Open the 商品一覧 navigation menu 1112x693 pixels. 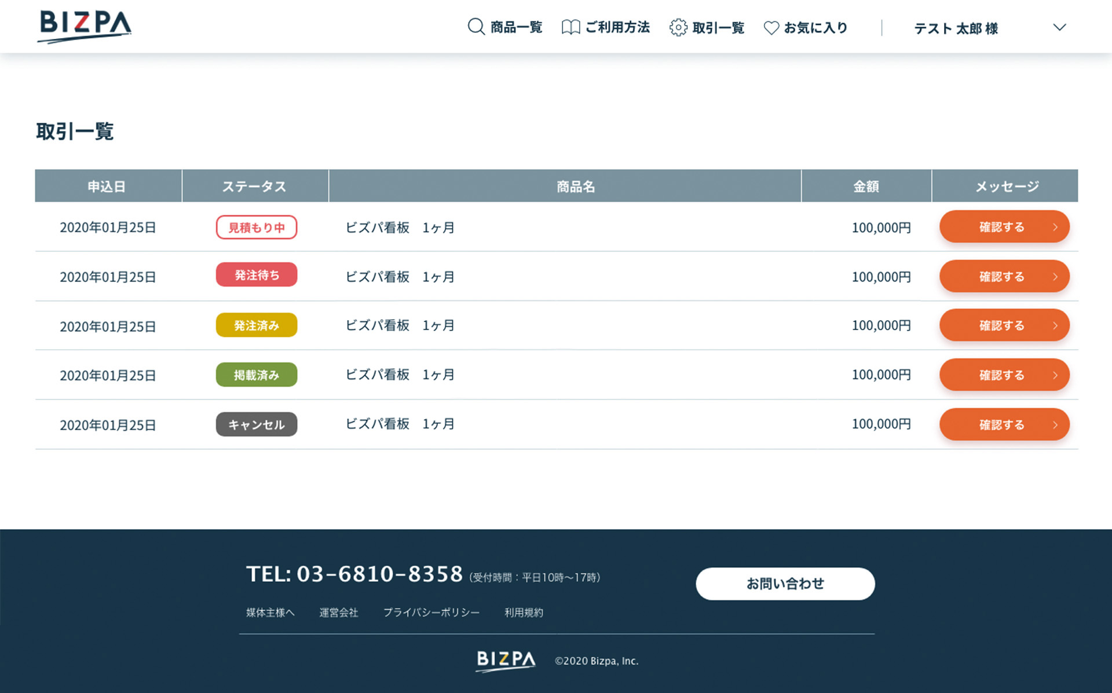(515, 27)
